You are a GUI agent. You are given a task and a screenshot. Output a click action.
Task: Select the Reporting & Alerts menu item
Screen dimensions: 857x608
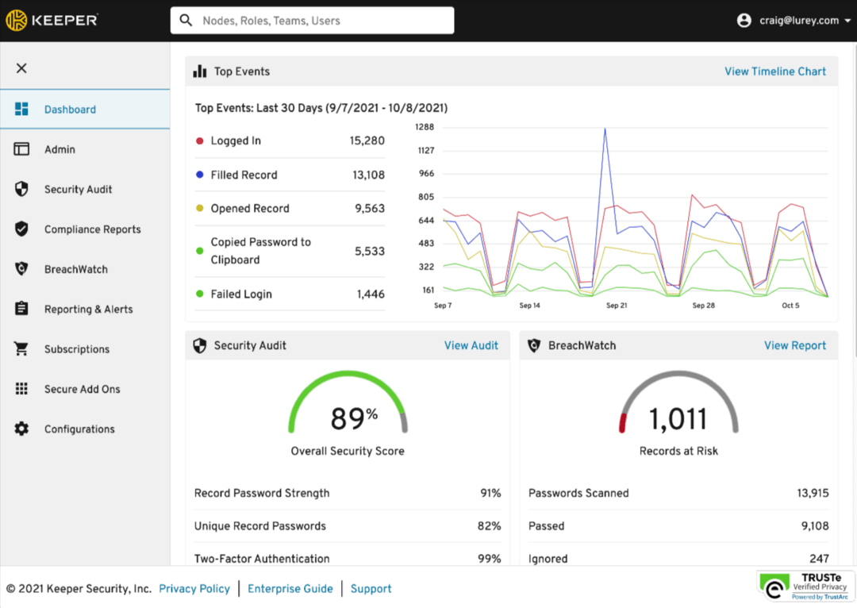[88, 309]
